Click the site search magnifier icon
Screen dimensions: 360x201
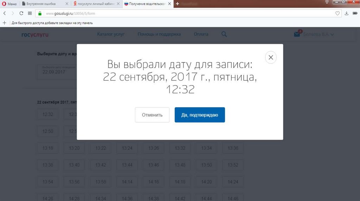coord(224,34)
